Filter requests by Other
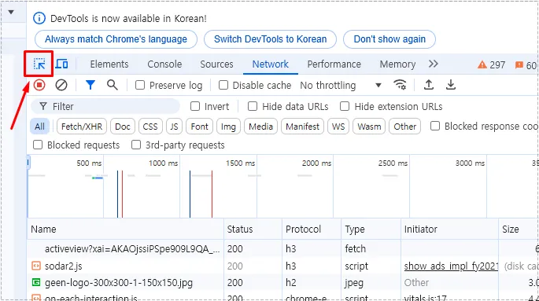The width and height of the screenshot is (539, 301). tap(405, 127)
